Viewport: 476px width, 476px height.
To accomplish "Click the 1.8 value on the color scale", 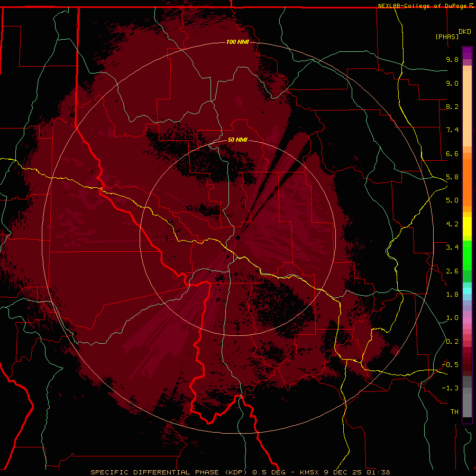I will point(452,295).
